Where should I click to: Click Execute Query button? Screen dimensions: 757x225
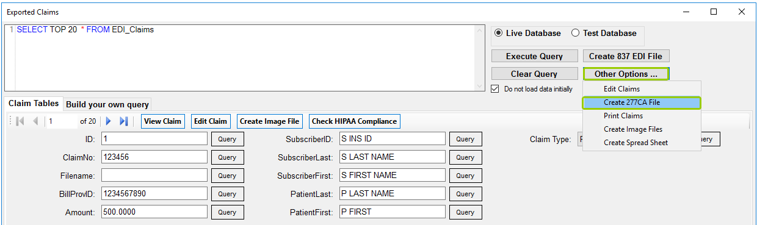point(534,56)
